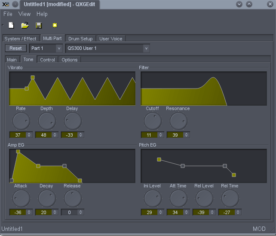The height and width of the screenshot is (236, 276).
Task: Click the XG application icon in title bar
Action: click(6, 4)
